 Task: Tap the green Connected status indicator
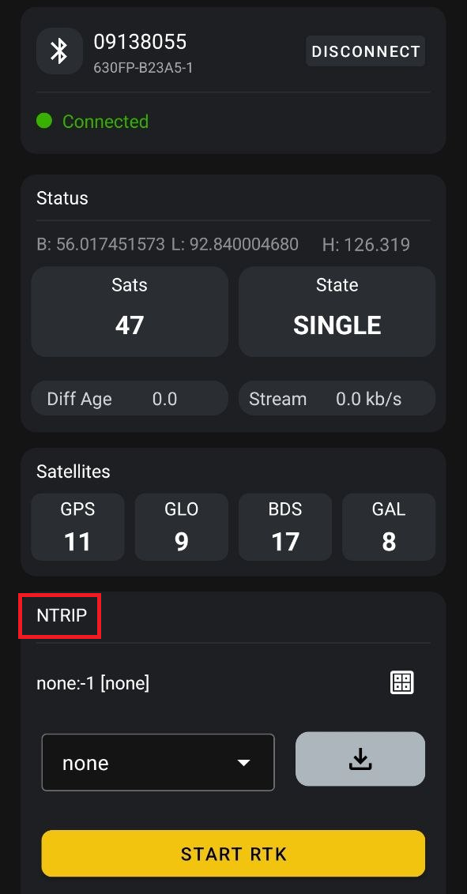point(44,121)
